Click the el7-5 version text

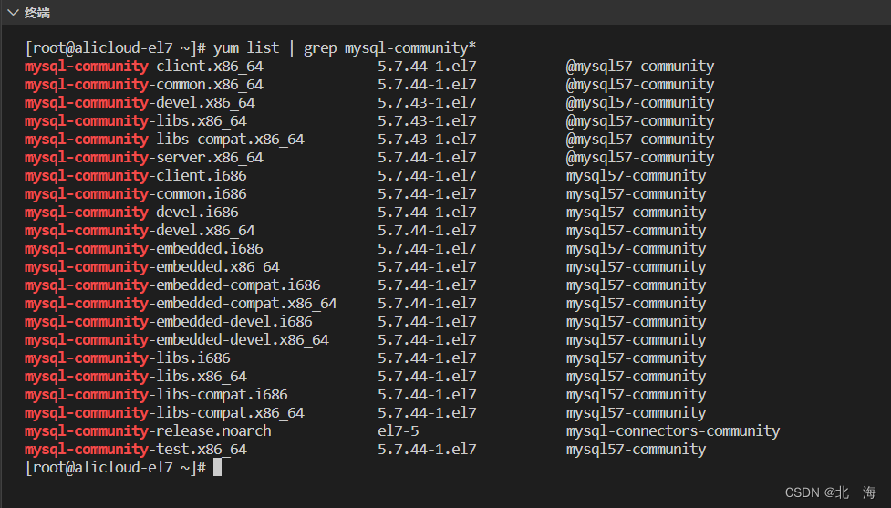point(399,430)
